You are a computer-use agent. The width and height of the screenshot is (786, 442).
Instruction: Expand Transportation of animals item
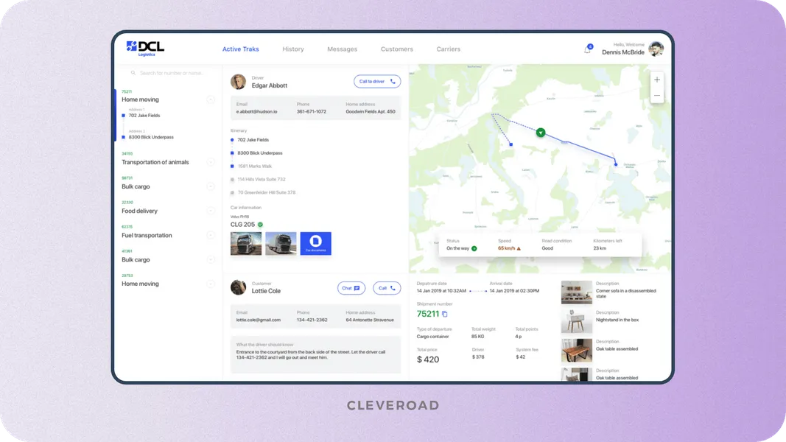click(211, 162)
